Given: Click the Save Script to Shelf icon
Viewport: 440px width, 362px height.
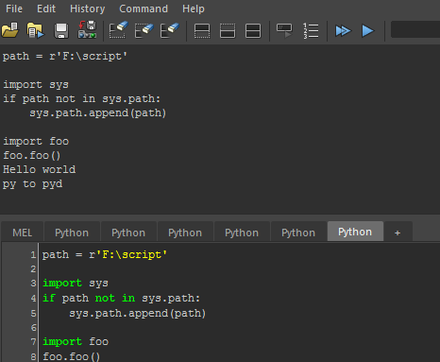Looking at the screenshot, I should tap(87, 30).
